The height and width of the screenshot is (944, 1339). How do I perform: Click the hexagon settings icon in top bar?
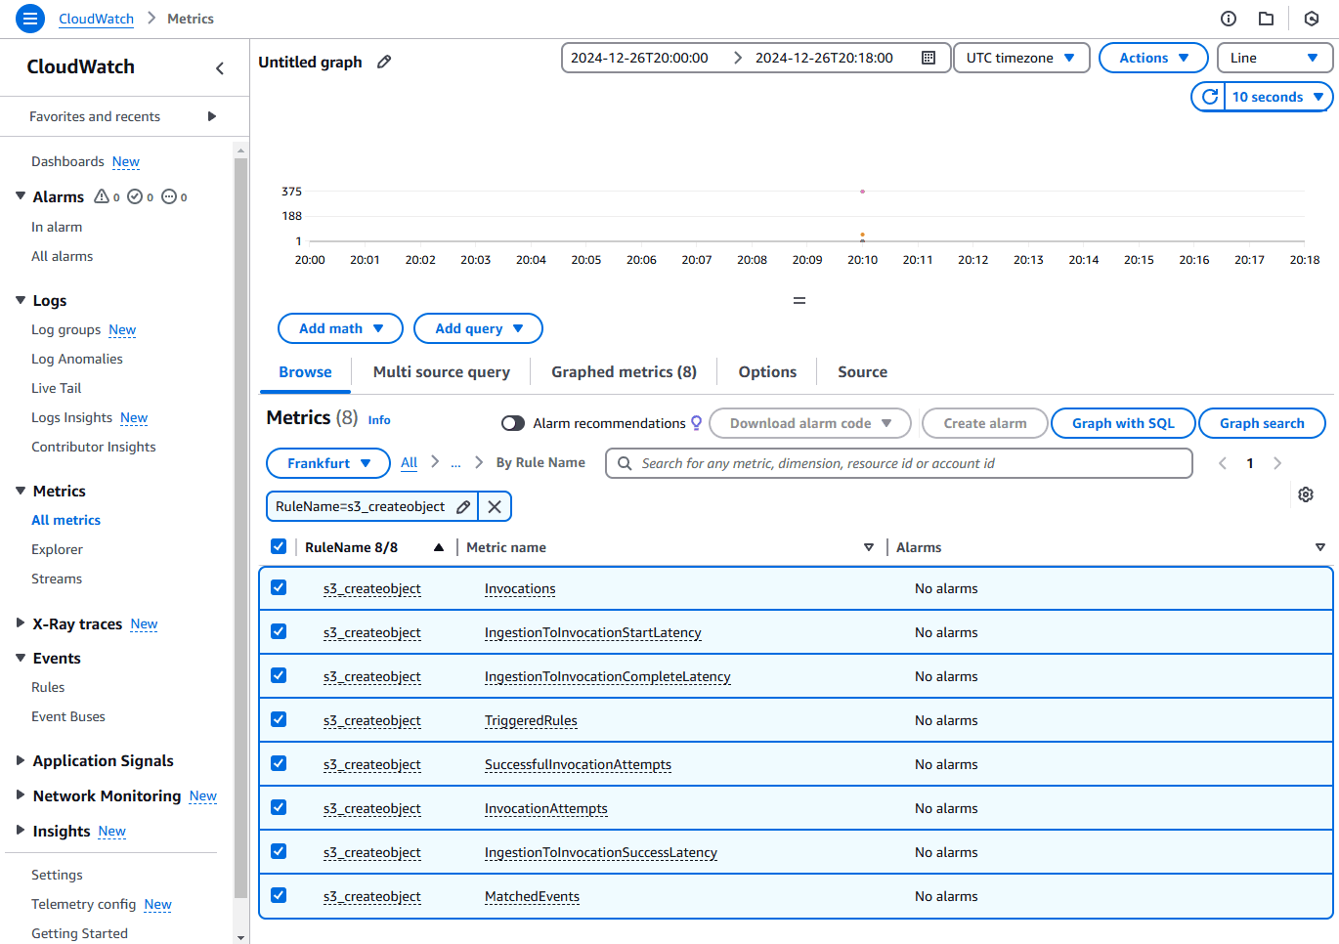[x=1312, y=19]
